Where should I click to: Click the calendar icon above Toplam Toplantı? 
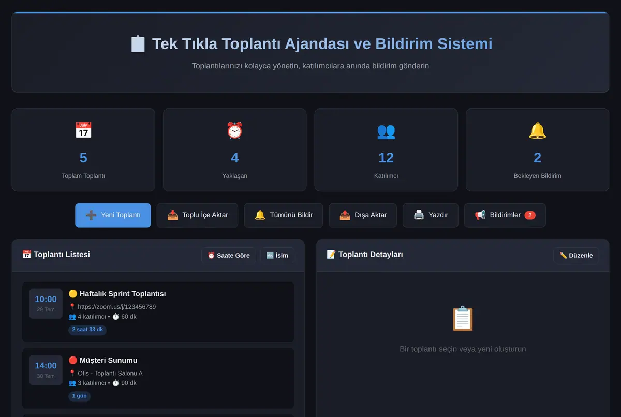(x=83, y=130)
